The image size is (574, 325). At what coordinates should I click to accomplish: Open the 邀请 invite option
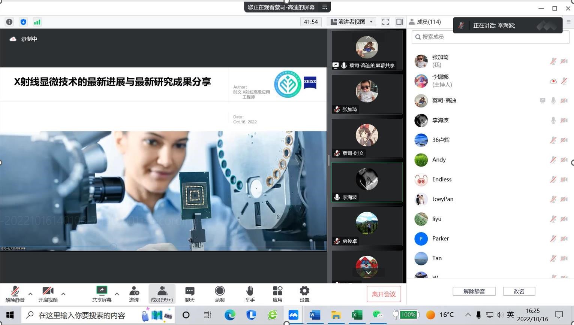134,294
